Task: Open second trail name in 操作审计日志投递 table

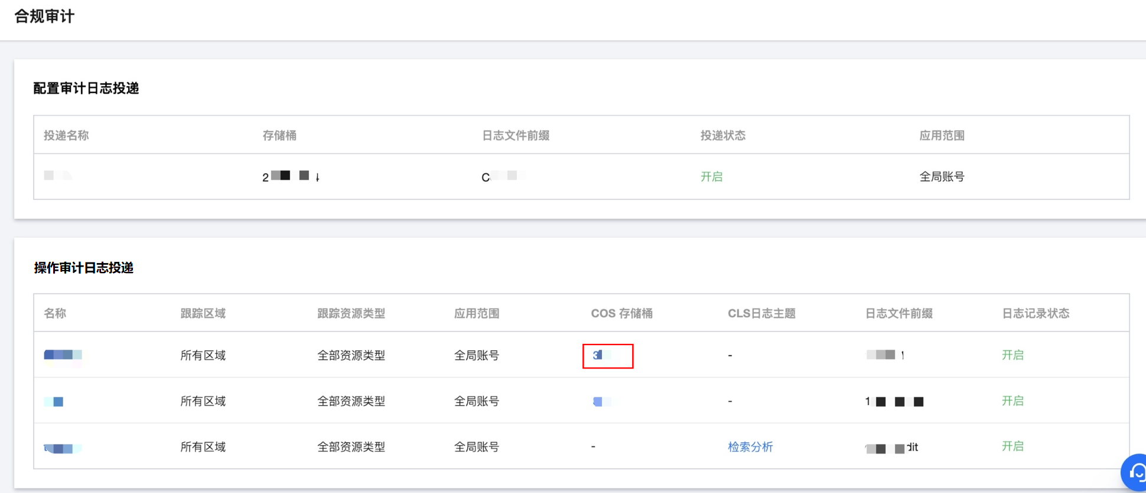Action: 54,402
